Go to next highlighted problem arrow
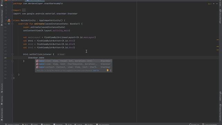 (x=217, y=4)
